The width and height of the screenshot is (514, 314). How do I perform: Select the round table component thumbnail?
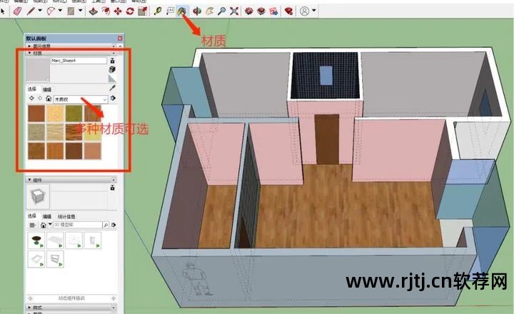click(36, 240)
